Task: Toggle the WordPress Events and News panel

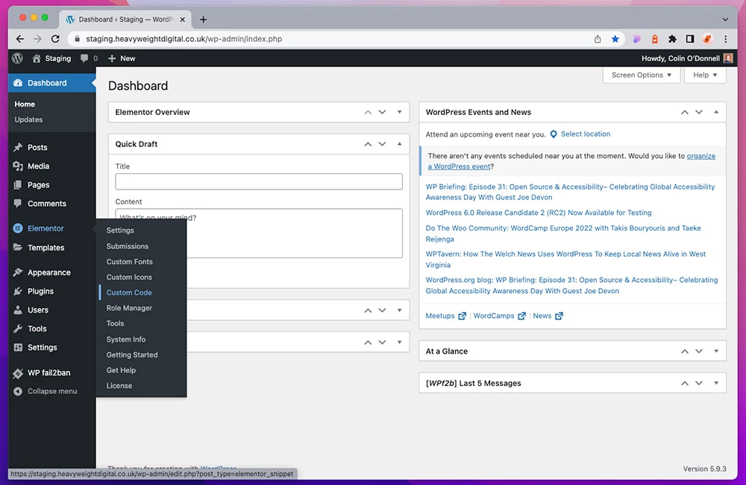Action: (716, 112)
